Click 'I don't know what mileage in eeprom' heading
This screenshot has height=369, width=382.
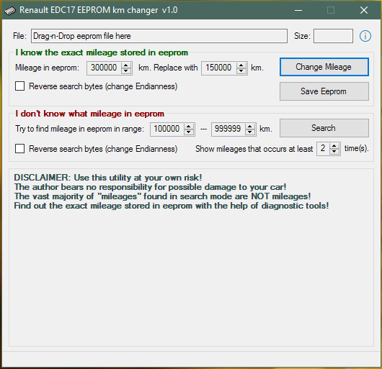pos(89,114)
